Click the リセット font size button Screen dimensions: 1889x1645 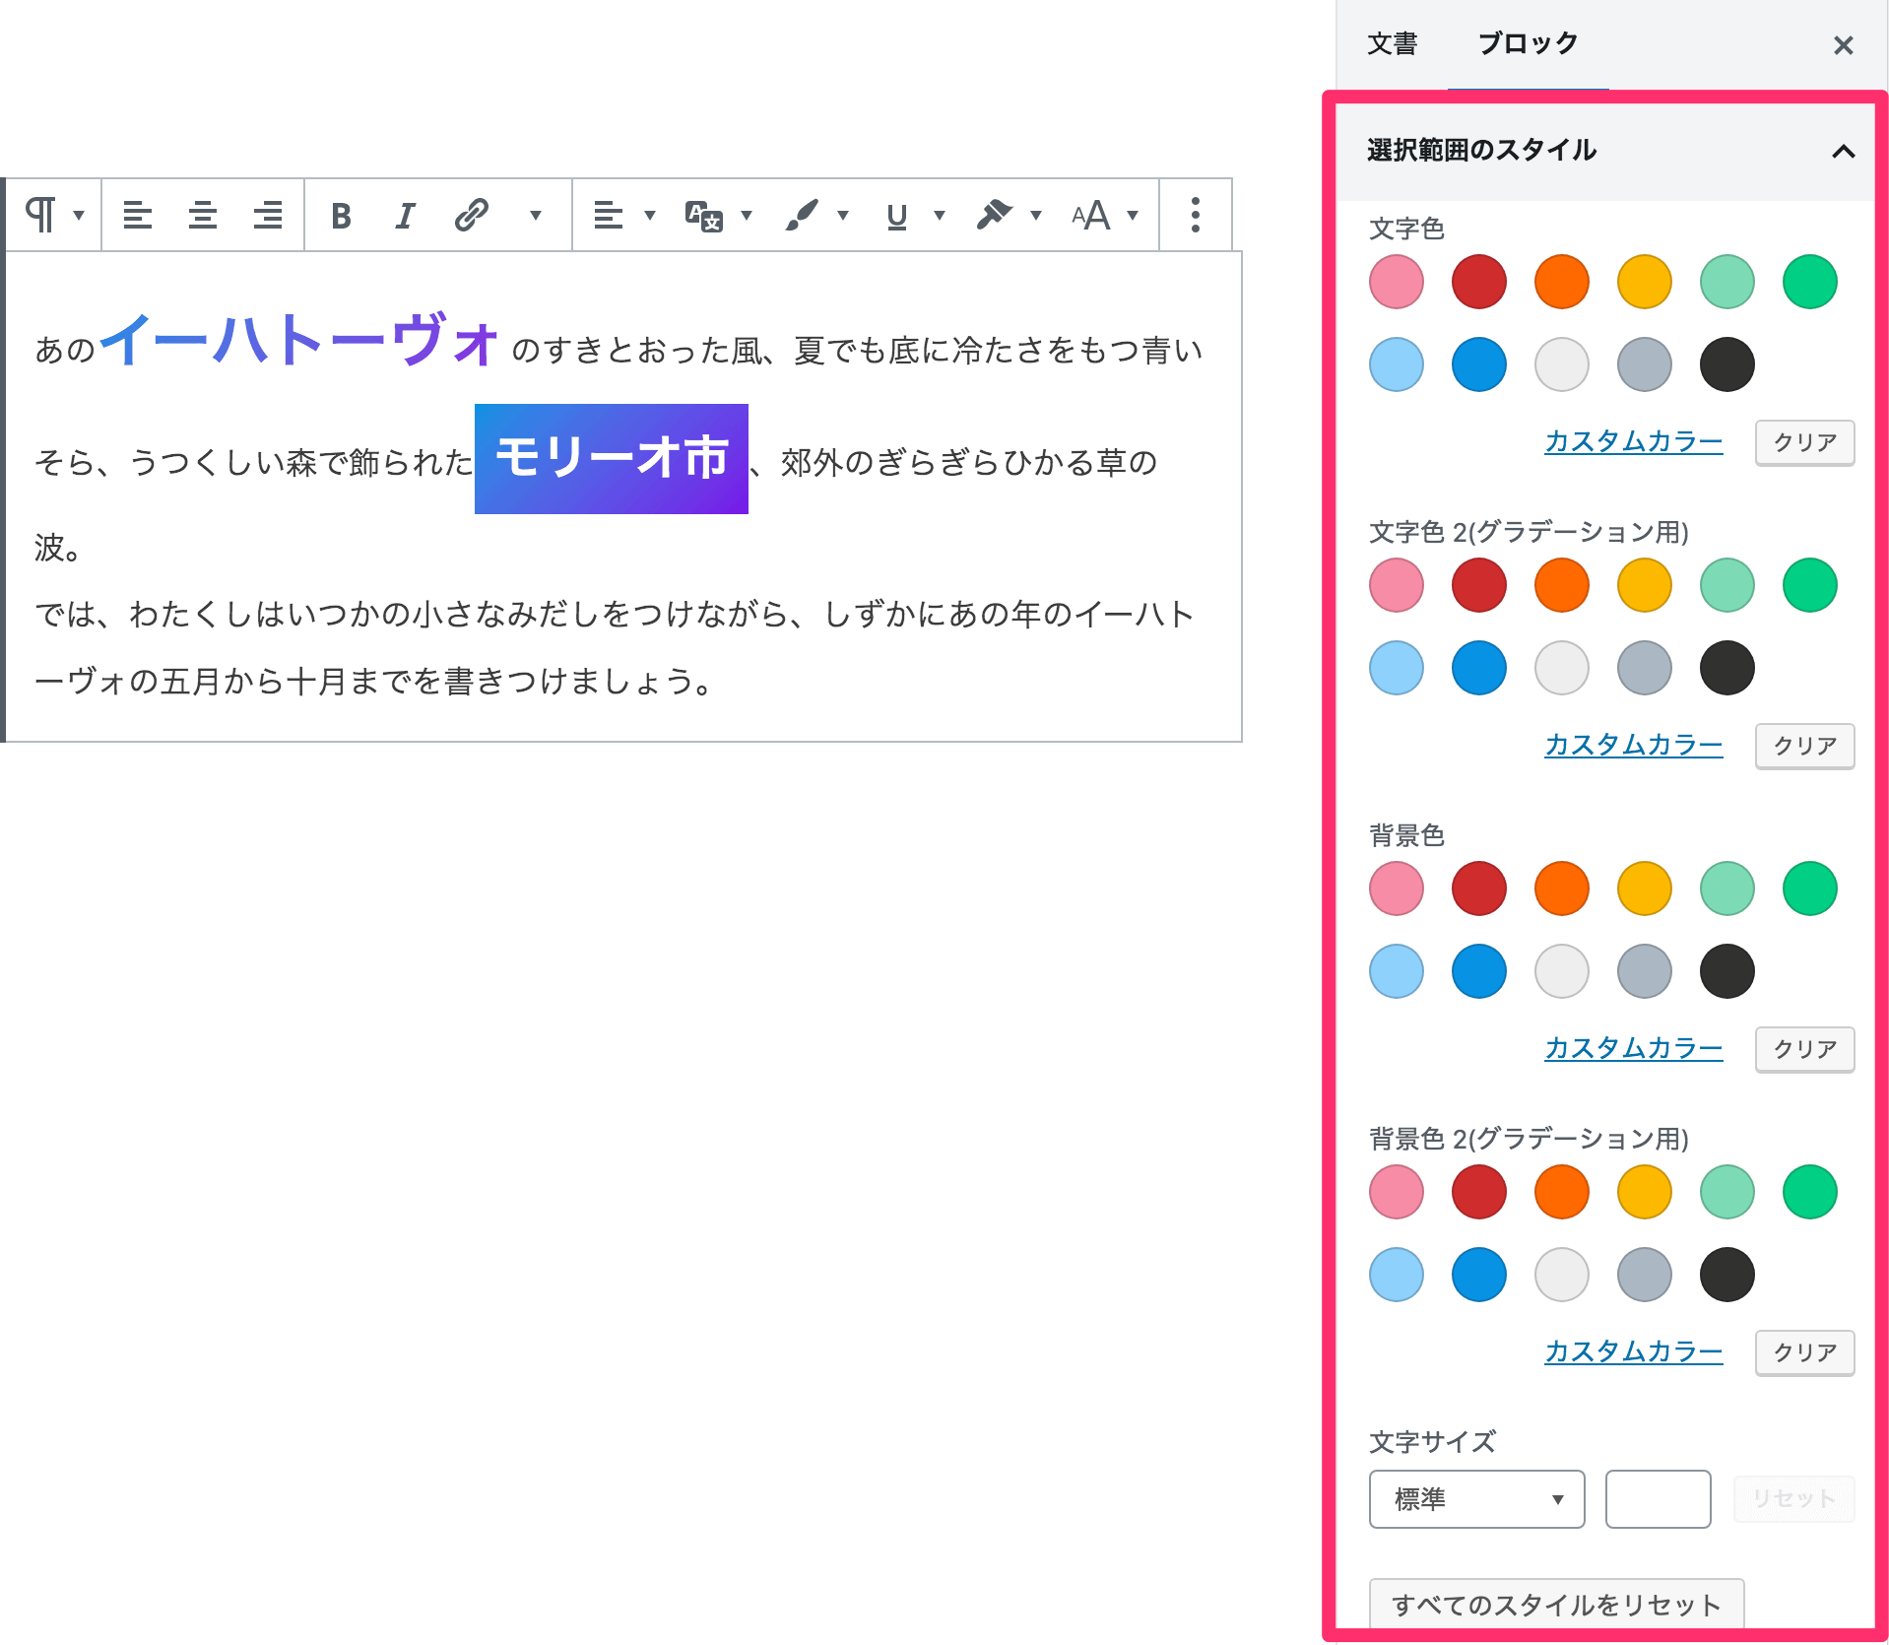pos(1793,1499)
